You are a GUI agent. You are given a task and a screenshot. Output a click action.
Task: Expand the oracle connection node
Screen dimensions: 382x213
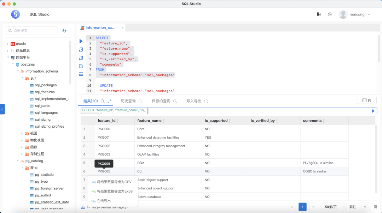[x=7, y=44]
